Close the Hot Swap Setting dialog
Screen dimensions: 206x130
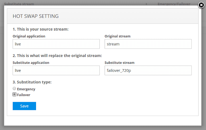coord(201,5)
